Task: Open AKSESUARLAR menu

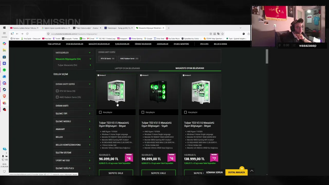Action: pos(162,44)
